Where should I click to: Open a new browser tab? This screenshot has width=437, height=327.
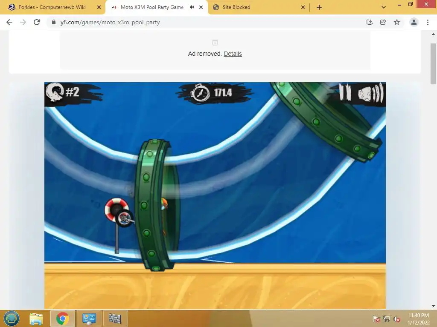tap(319, 7)
